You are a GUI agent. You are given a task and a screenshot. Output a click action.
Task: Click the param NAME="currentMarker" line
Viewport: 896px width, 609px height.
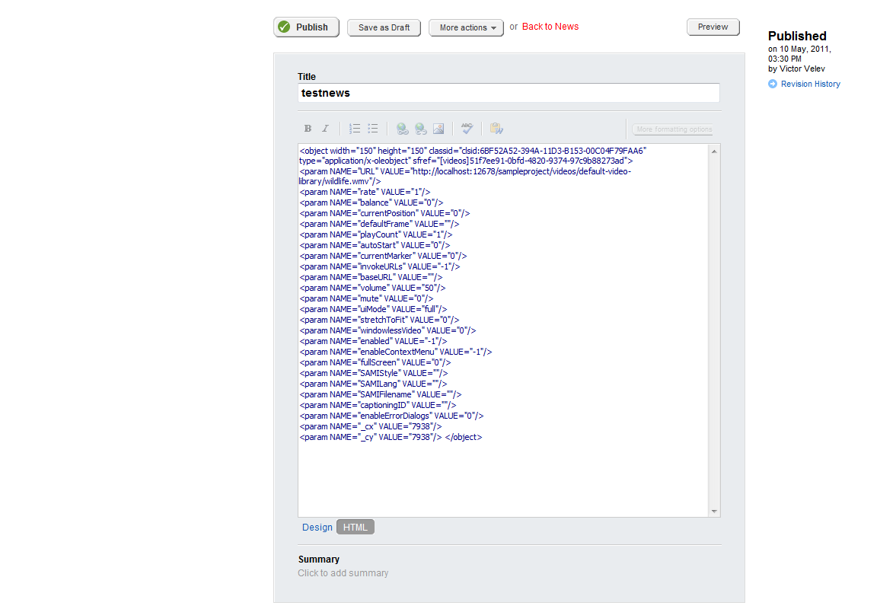[383, 256]
